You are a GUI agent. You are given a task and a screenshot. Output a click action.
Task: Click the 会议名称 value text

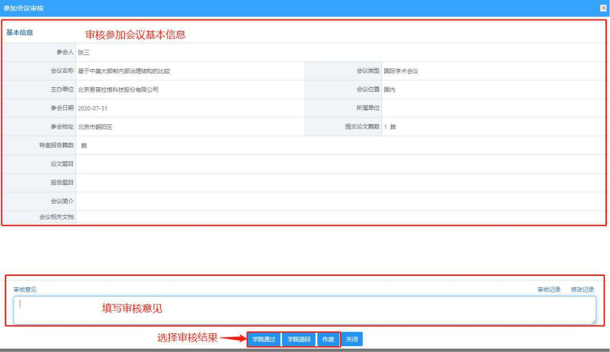tap(124, 71)
